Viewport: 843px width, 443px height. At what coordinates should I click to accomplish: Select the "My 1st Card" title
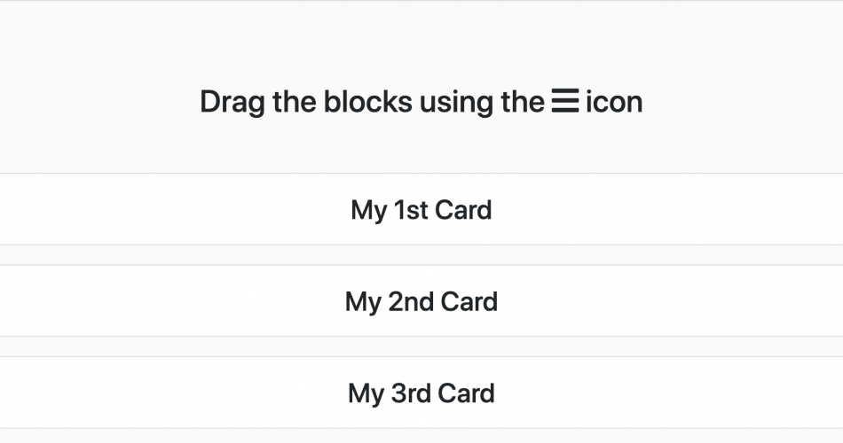click(x=421, y=210)
